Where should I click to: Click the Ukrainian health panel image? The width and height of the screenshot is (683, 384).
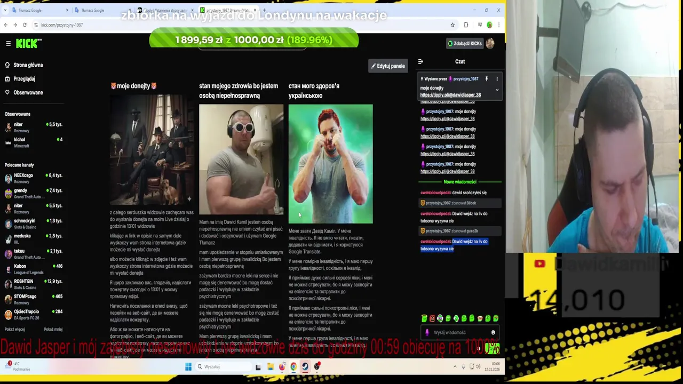pyautogui.click(x=331, y=164)
